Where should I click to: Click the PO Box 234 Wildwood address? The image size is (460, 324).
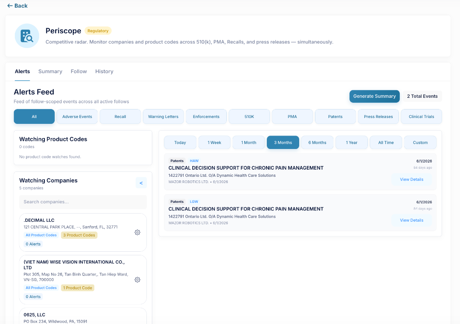click(55, 321)
